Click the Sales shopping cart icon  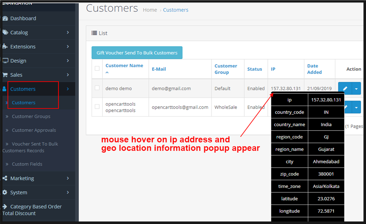pos(5,75)
